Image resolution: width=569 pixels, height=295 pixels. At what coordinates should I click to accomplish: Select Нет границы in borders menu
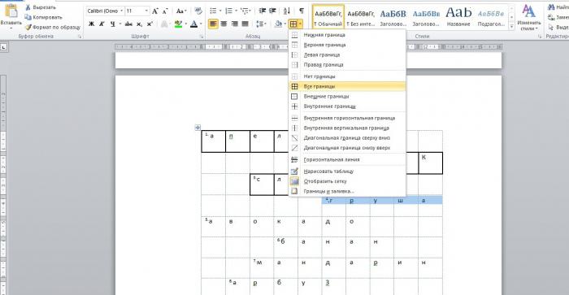(347, 76)
